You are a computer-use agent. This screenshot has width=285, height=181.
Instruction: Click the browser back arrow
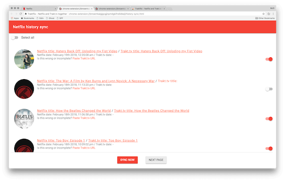12,14
